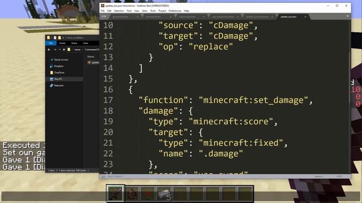Select the second Minecraft hotbar item
The height and width of the screenshot is (203, 362).
click(132, 194)
